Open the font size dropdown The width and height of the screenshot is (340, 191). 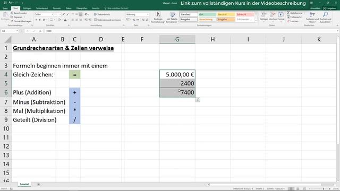pos(60,14)
